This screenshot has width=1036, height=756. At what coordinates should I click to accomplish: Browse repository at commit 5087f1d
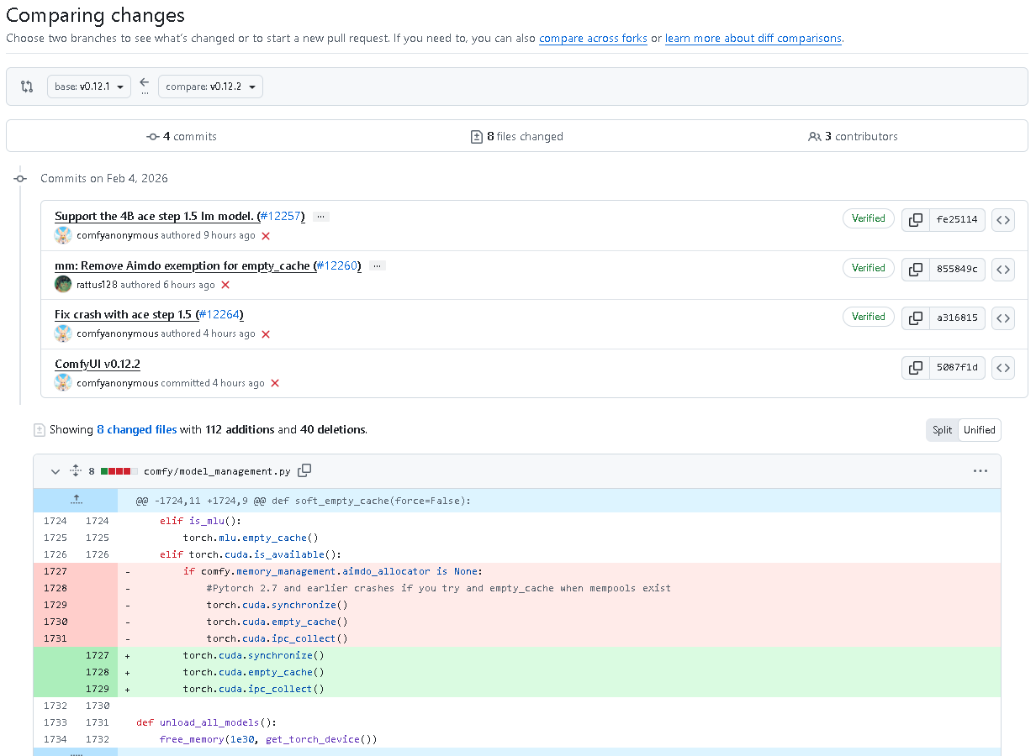click(1002, 368)
